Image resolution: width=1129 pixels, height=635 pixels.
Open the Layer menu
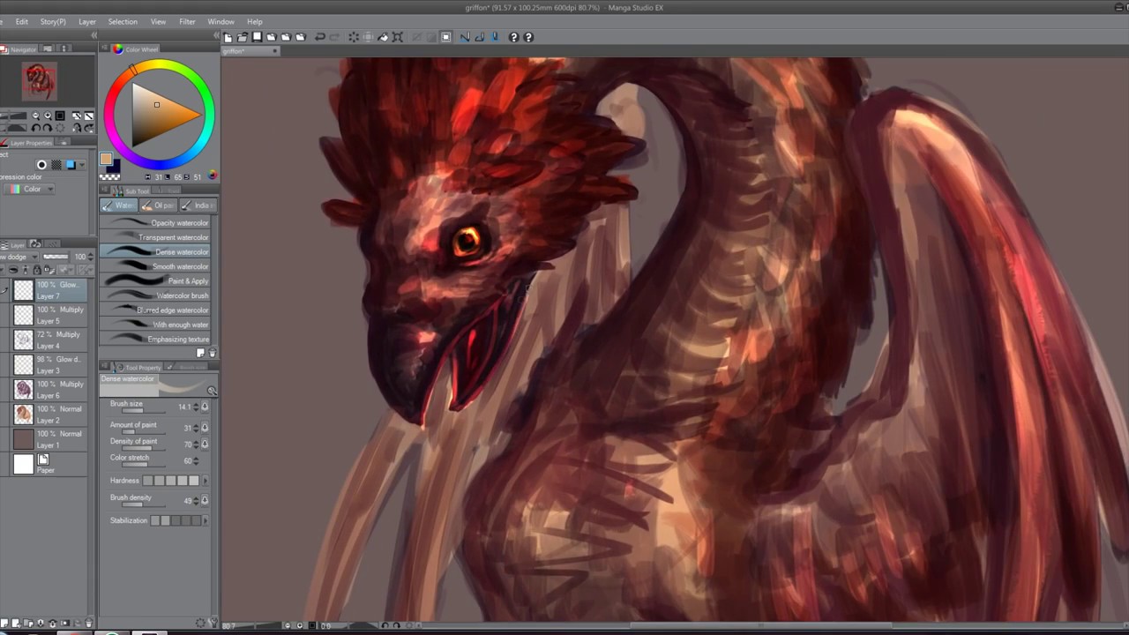click(x=87, y=21)
